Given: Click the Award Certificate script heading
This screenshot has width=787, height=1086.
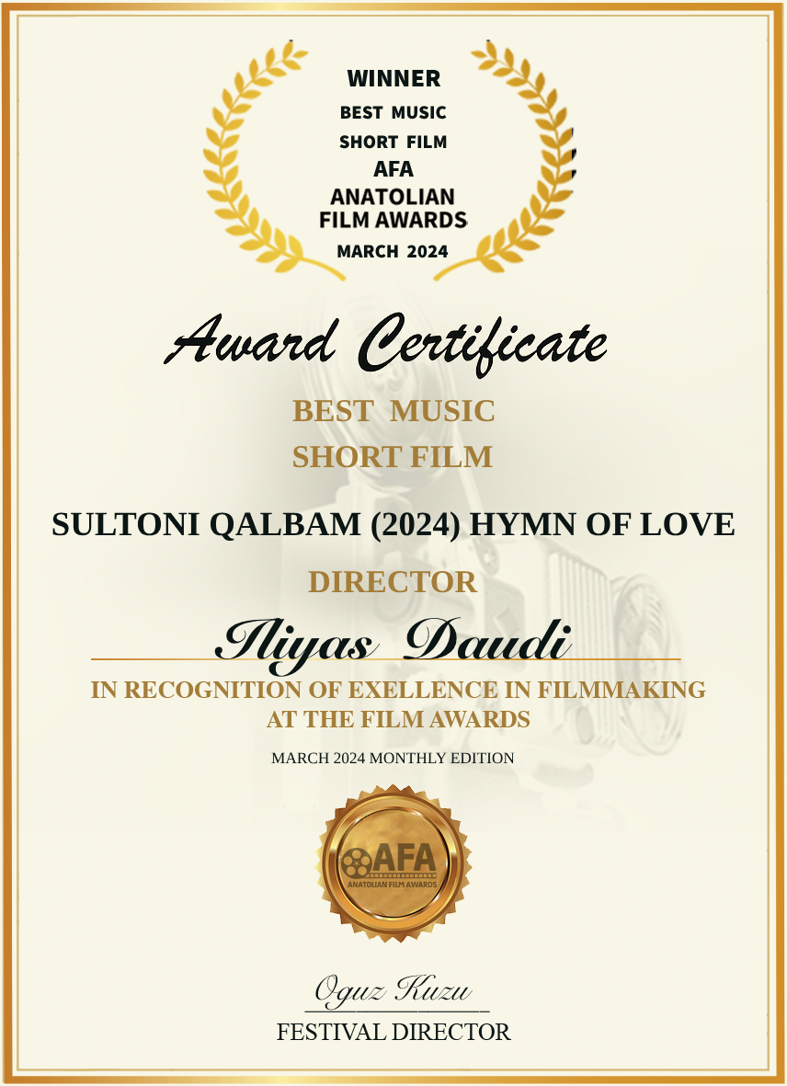Looking at the screenshot, I should coord(386,341).
